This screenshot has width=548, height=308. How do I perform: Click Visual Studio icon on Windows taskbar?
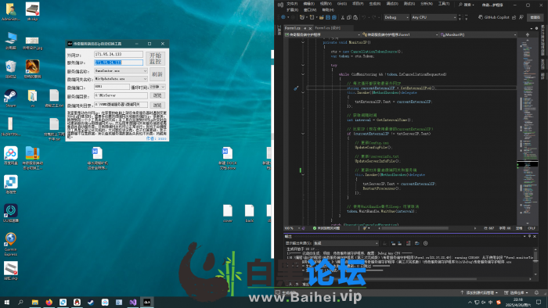[133, 302]
